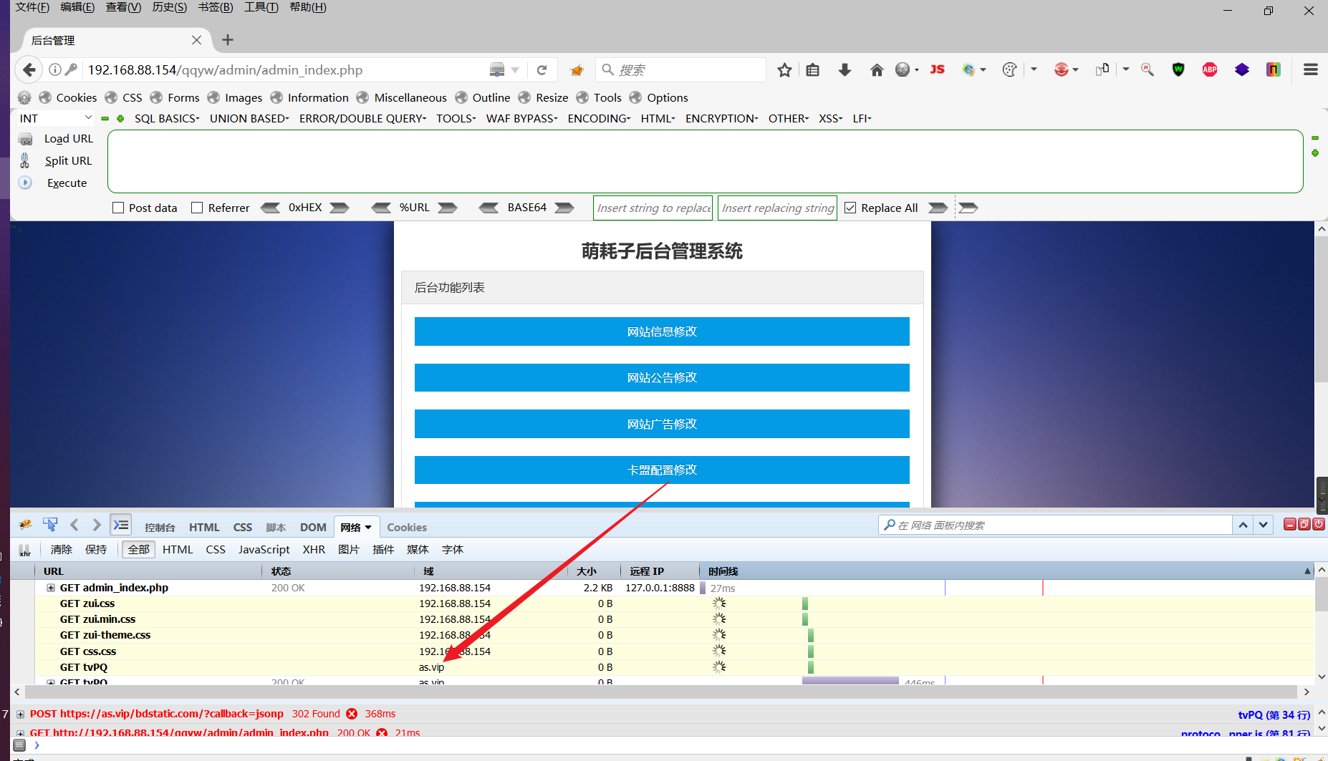The height and width of the screenshot is (761, 1328).
Task: Toggle the 保持 persist option
Action: click(x=96, y=549)
